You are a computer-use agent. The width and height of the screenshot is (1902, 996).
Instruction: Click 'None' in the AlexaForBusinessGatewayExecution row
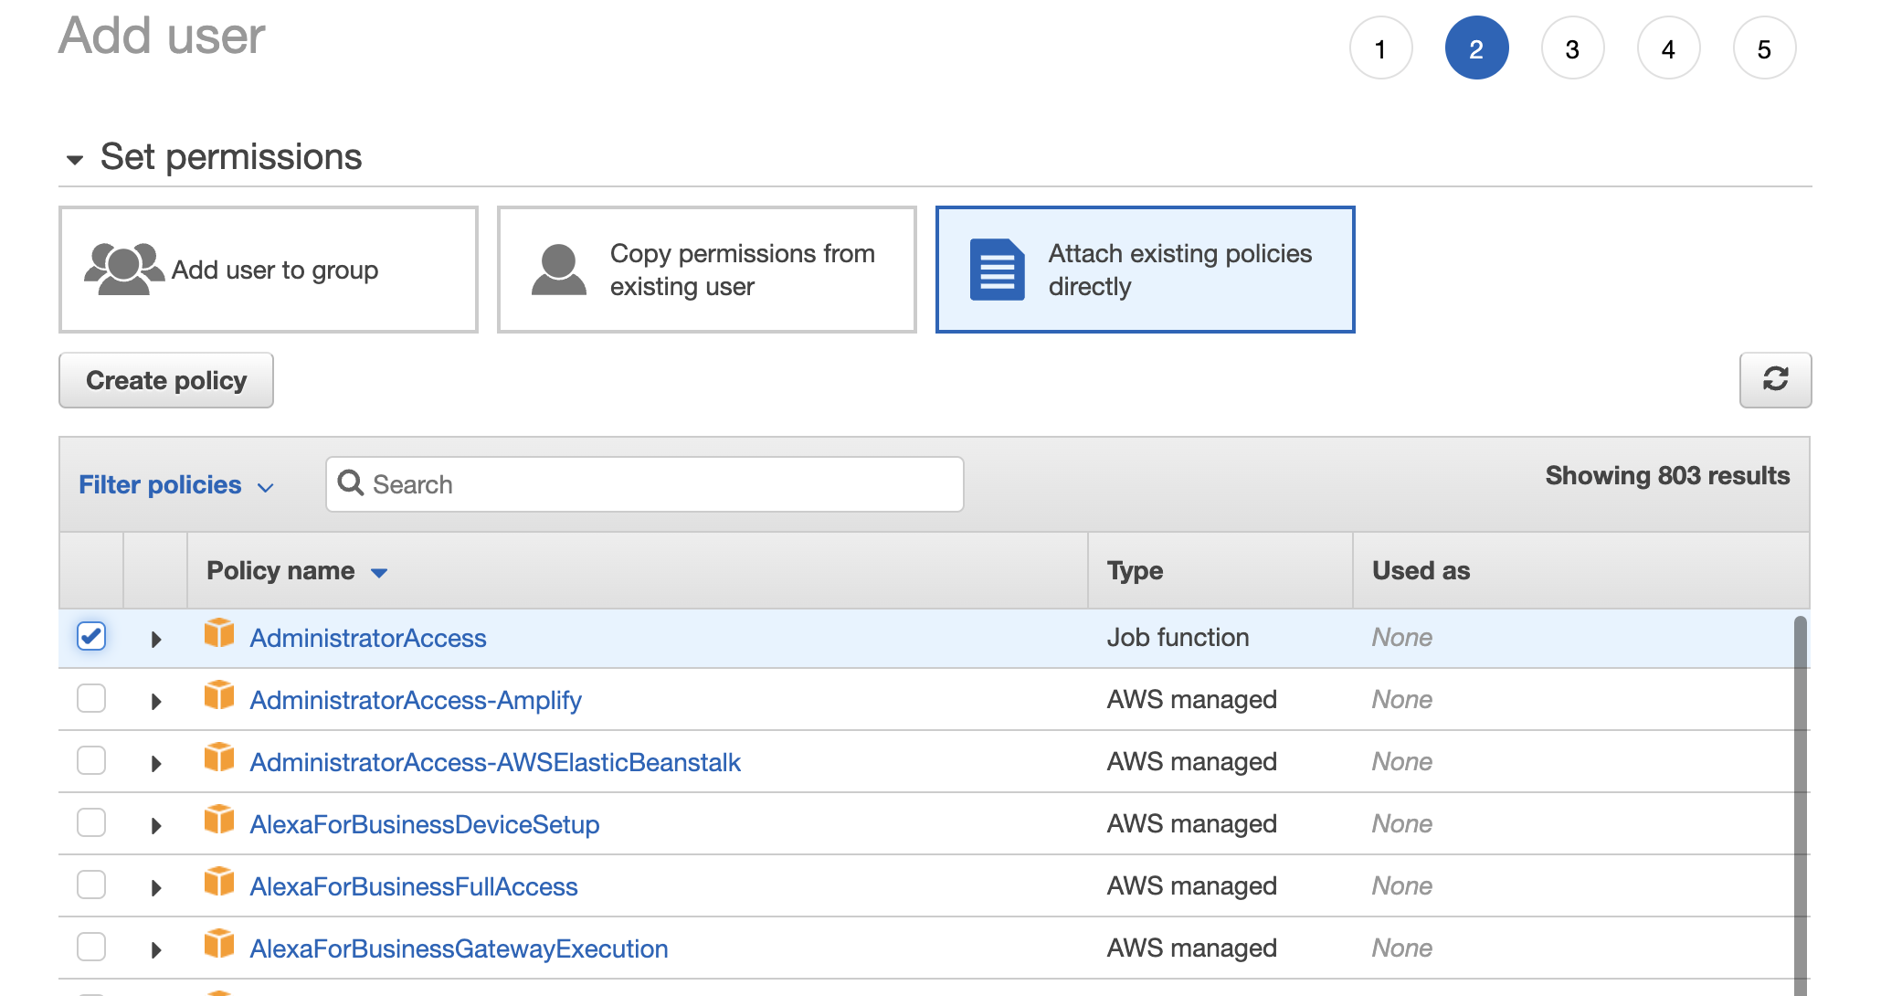[x=1402, y=948]
